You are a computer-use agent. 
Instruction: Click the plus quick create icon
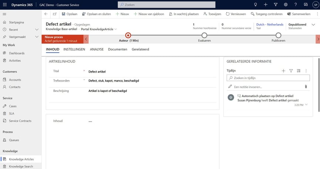[x=266, y=4]
